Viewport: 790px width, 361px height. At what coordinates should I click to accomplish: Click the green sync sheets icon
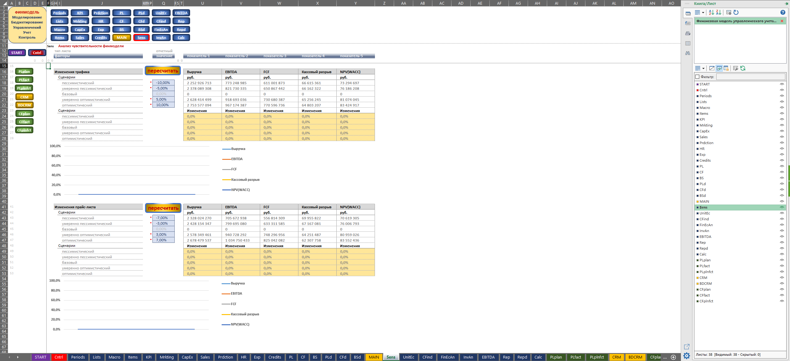(743, 68)
